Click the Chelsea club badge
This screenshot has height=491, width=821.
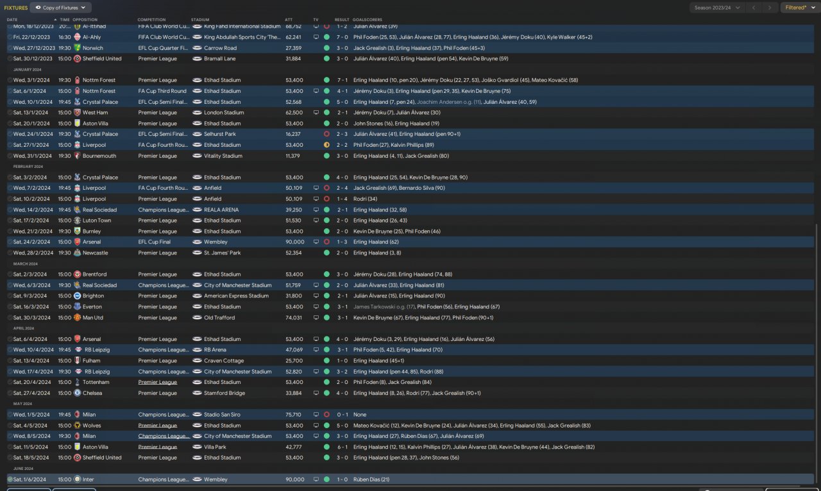(x=77, y=394)
